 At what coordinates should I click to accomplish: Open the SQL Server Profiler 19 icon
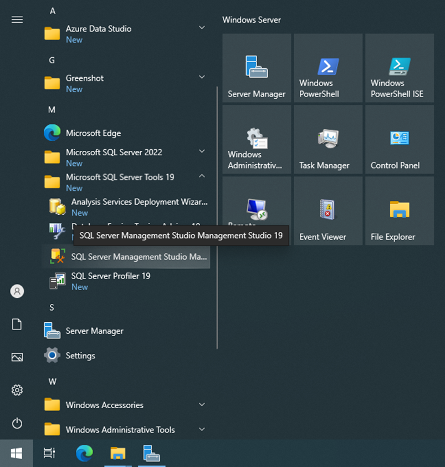[58, 281]
